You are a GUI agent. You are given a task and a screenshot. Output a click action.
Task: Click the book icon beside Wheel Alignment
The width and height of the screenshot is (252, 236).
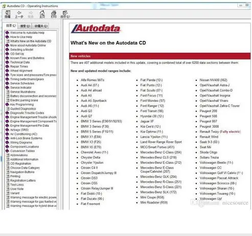(x=7, y=71)
